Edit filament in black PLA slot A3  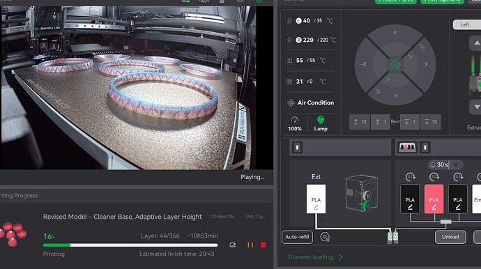458,208
